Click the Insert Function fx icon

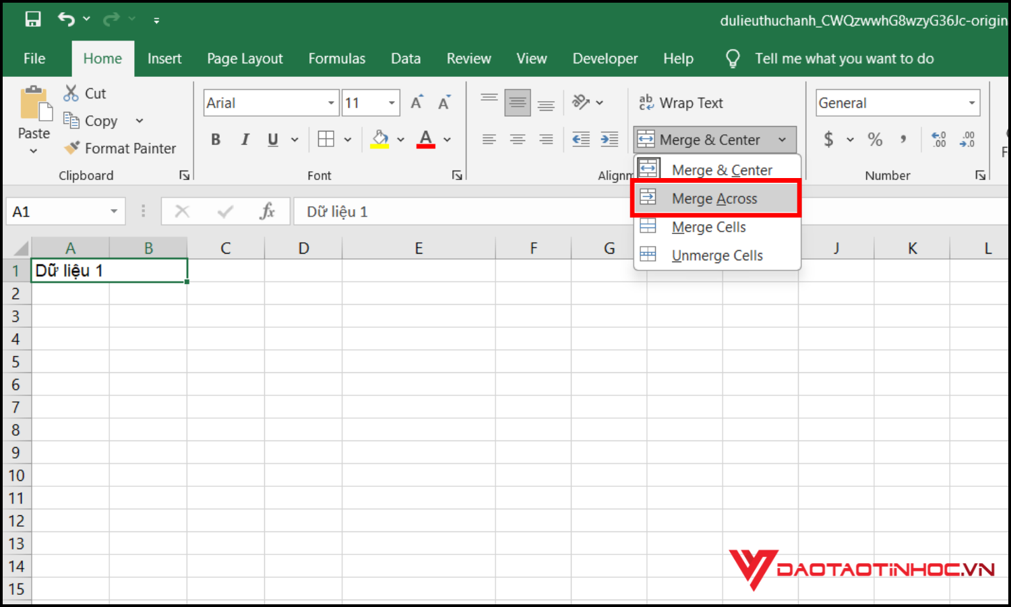pyautogui.click(x=267, y=212)
